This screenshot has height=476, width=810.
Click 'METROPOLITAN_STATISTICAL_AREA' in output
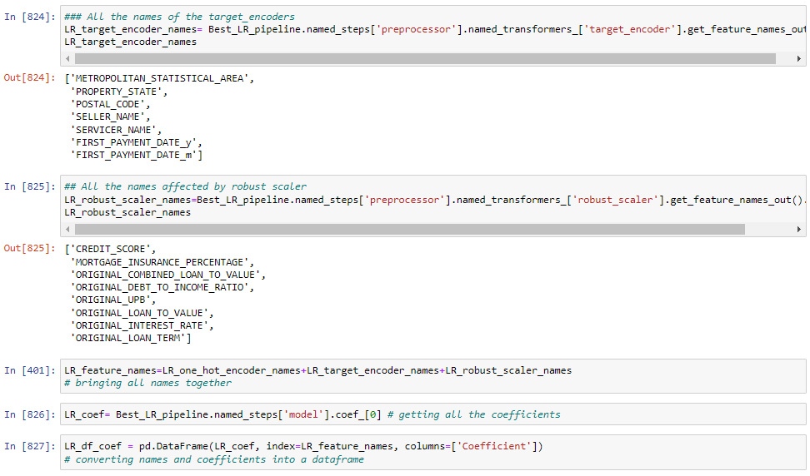pyautogui.click(x=160, y=78)
